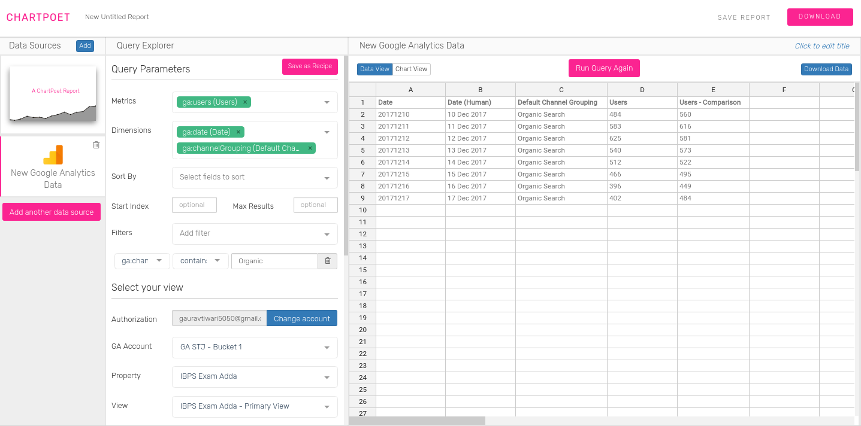Click Change account button

coord(302,319)
